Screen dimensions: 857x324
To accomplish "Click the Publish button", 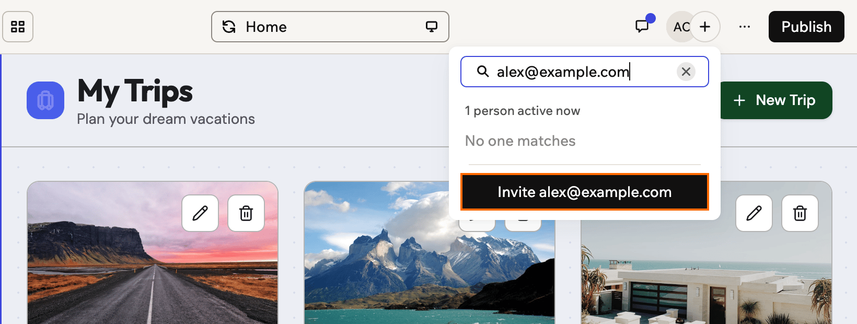I will [806, 27].
